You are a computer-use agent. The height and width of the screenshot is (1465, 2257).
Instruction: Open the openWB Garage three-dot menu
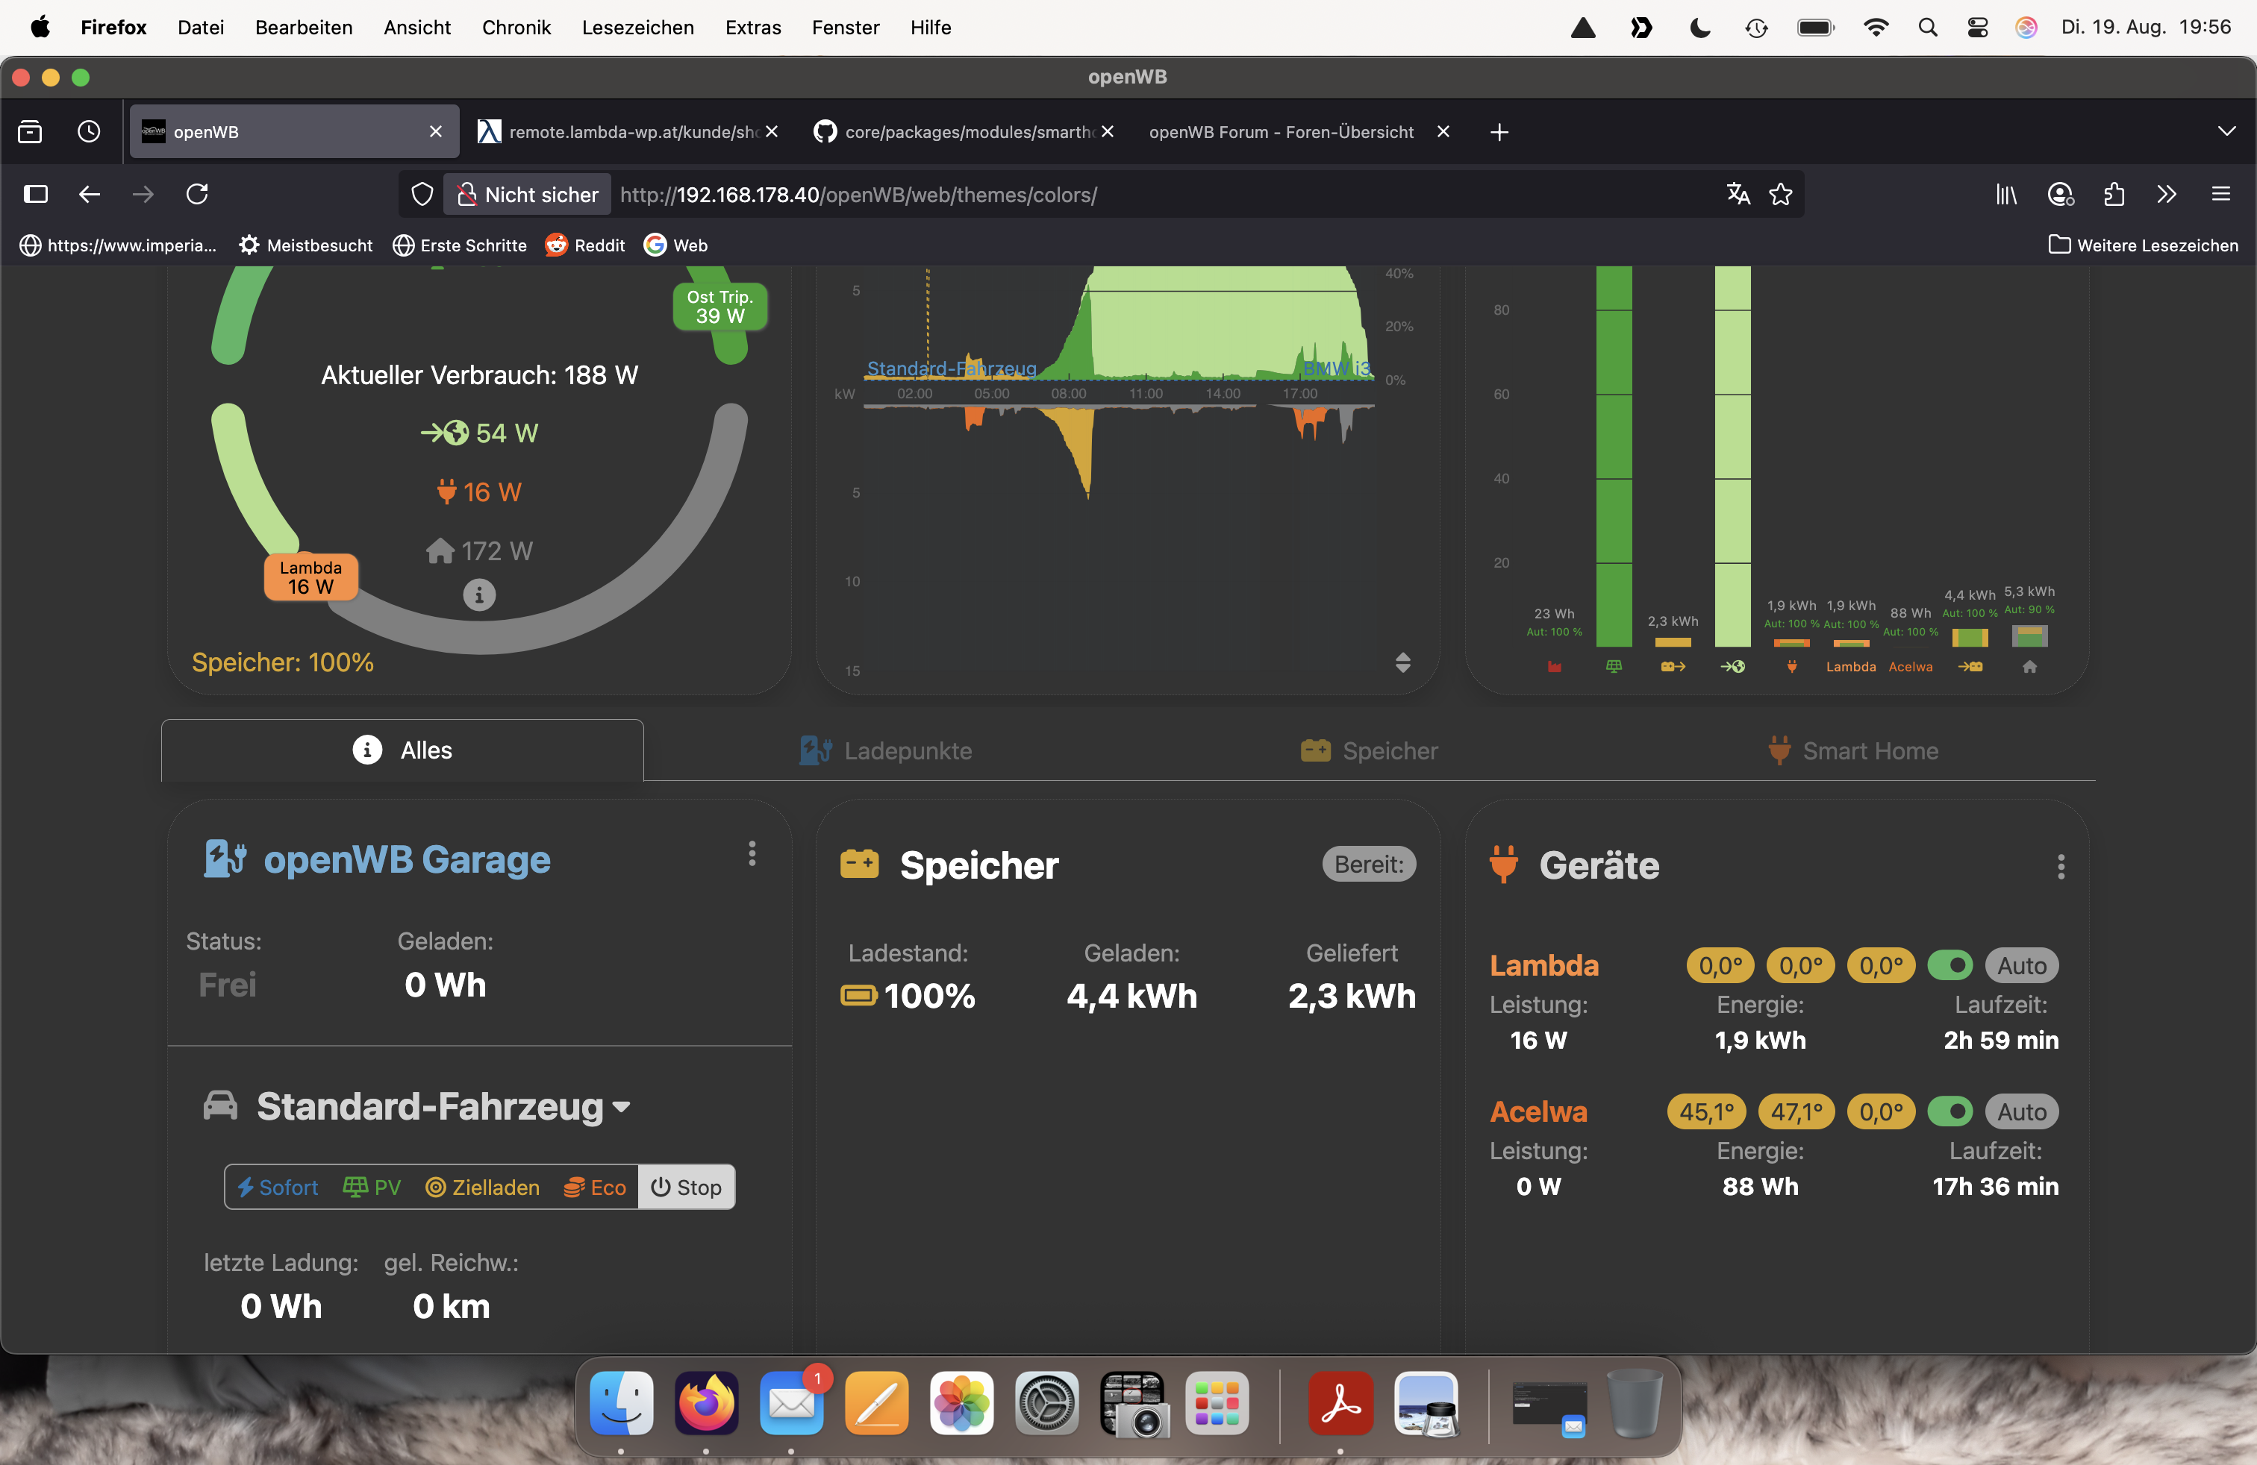pyautogui.click(x=752, y=854)
